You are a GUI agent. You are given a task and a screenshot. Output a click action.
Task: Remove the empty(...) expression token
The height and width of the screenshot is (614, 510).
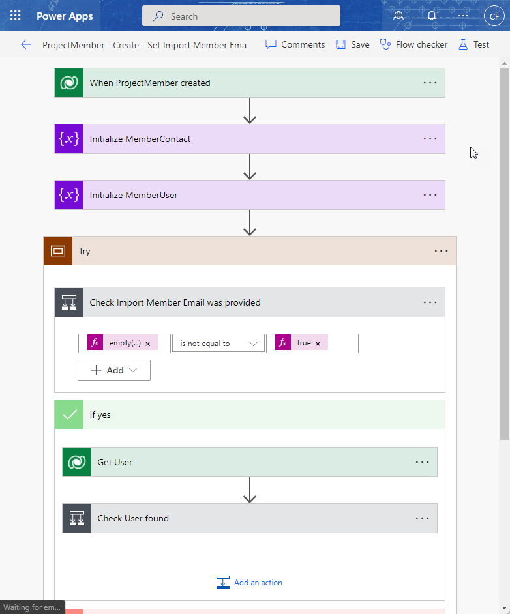(x=147, y=344)
